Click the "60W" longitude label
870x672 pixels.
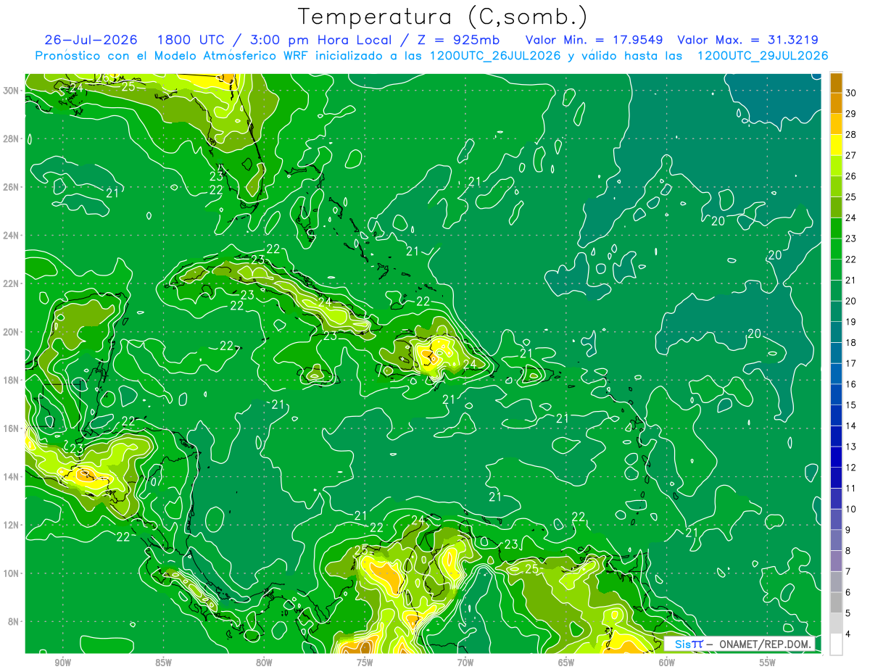pyautogui.click(x=667, y=663)
